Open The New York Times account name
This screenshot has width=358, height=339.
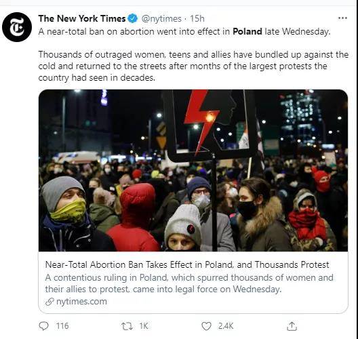(82, 18)
